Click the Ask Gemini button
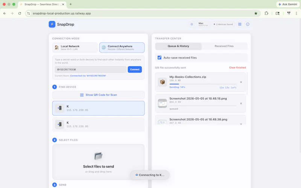Screen dimensions: 301x188 pyautogui.click(x=288, y=4)
